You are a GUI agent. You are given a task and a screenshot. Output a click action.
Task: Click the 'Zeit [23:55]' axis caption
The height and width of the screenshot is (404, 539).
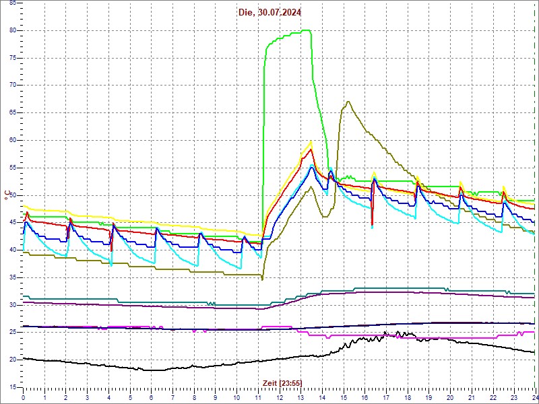point(282,382)
